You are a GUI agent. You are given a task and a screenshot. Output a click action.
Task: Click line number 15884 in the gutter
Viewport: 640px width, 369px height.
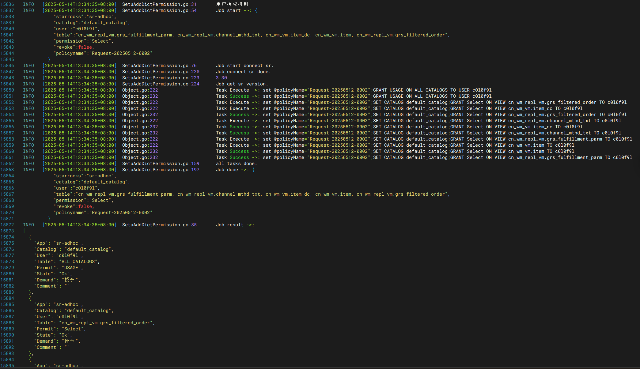click(x=7, y=298)
